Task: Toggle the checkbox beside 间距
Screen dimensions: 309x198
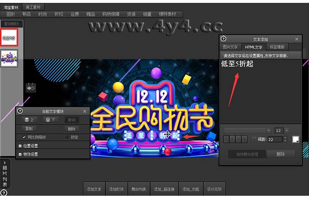Action: pos(253,139)
